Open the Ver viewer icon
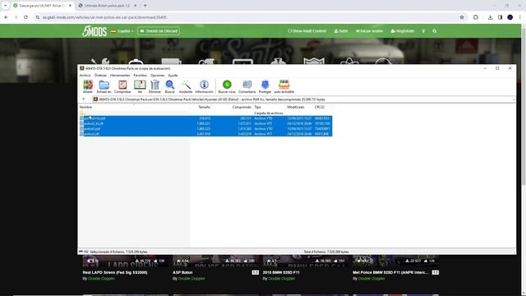 (140, 86)
